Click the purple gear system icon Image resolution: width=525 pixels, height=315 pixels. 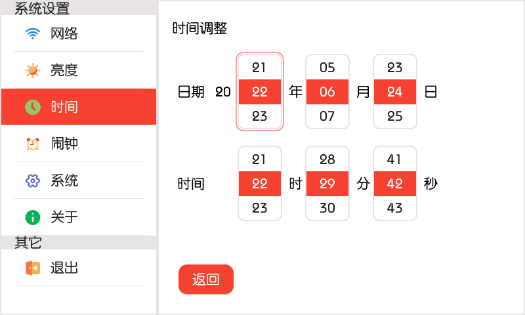coord(33,180)
